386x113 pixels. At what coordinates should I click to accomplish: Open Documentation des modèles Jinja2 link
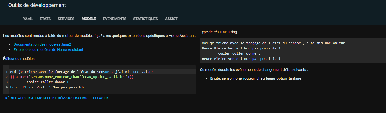click(42, 44)
